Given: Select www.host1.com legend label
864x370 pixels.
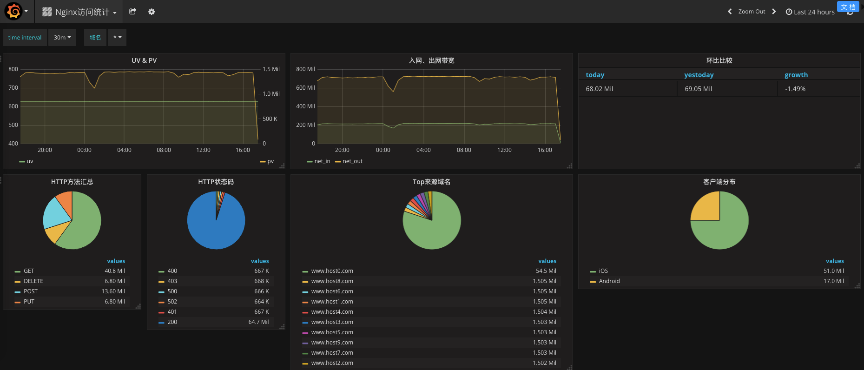Looking at the screenshot, I should click(332, 302).
